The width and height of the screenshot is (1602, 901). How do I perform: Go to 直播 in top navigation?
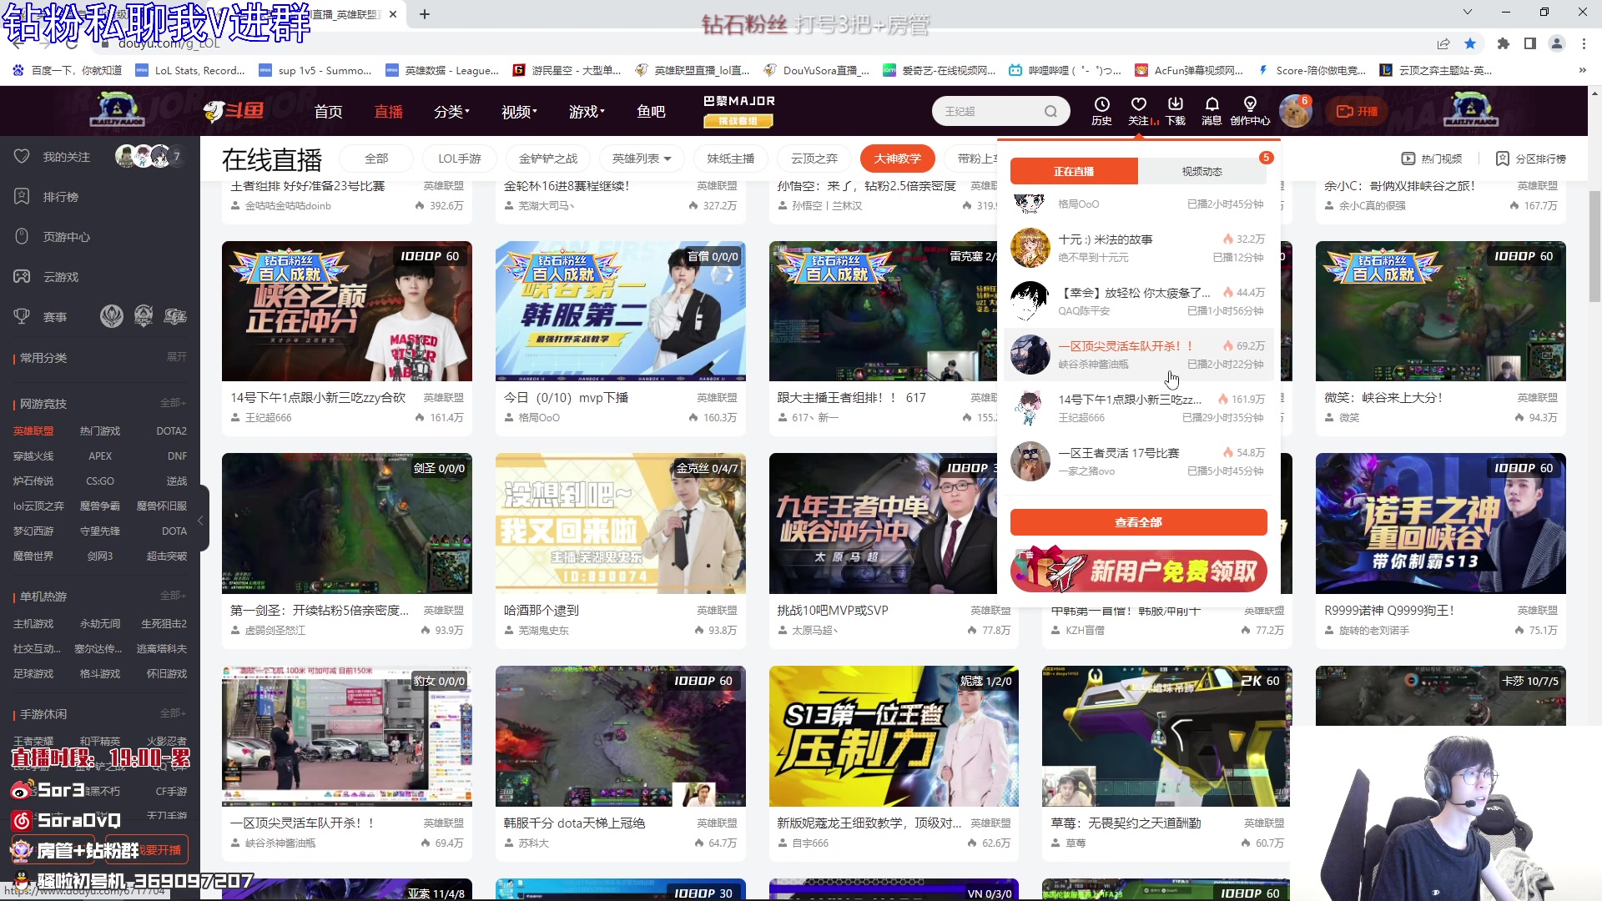pos(388,111)
